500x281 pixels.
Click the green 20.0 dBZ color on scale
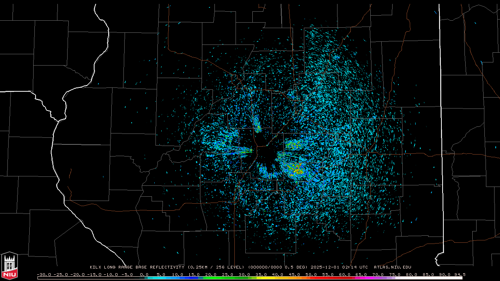pos(211,278)
